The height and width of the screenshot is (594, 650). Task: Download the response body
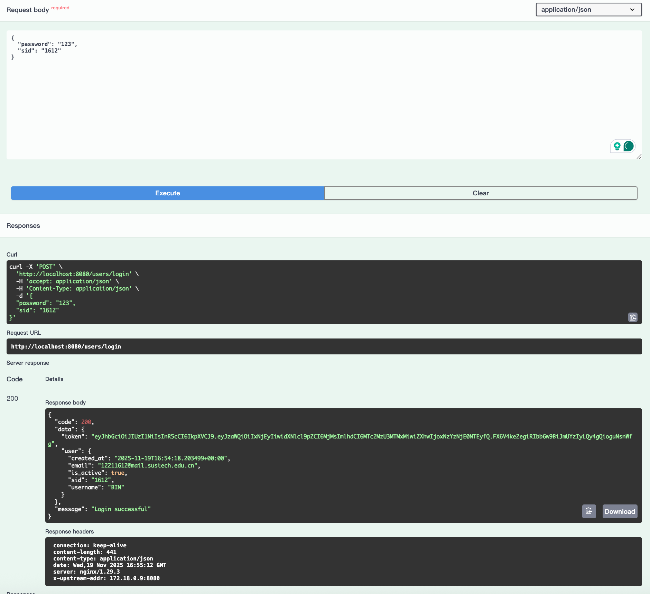pos(620,511)
